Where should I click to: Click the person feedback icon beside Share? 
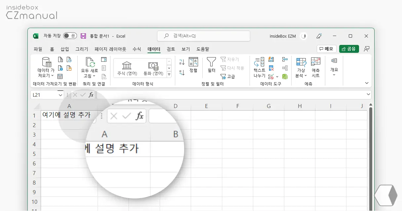366,49
